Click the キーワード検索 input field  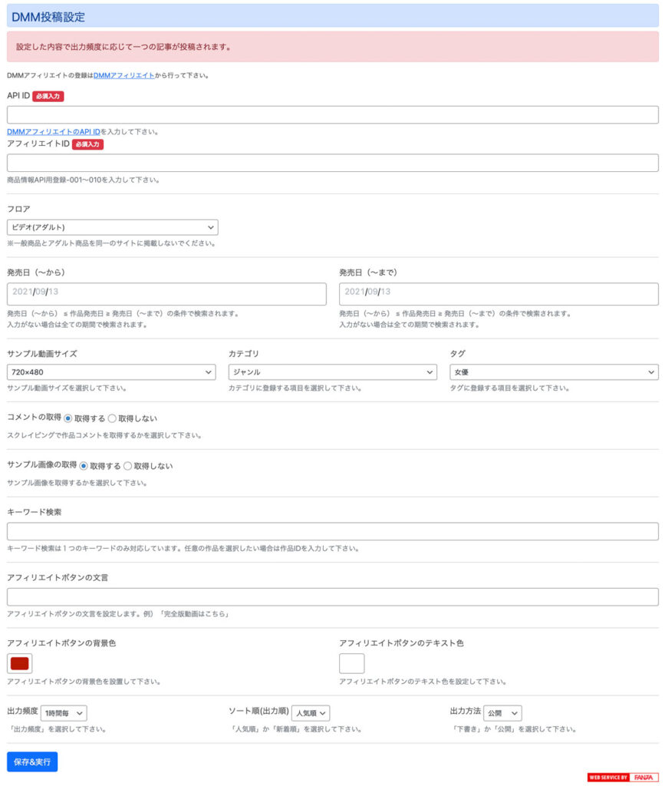[x=333, y=531]
